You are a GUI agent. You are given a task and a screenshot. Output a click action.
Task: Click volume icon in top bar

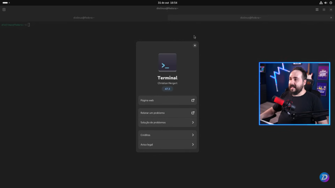pos(326,3)
